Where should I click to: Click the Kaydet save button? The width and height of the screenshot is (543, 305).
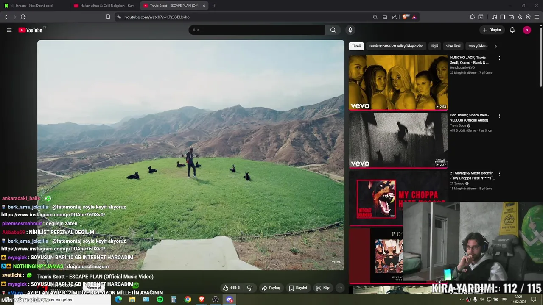tap(298, 288)
